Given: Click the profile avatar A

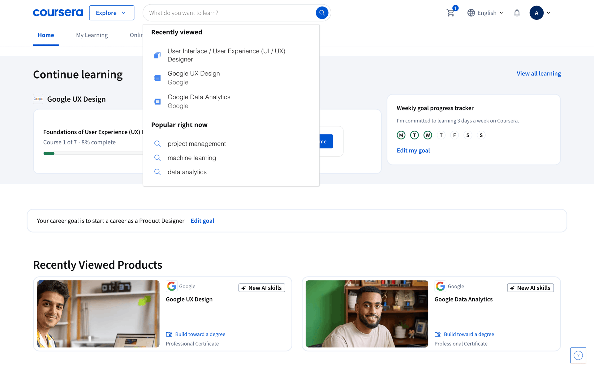Looking at the screenshot, I should 536,13.
